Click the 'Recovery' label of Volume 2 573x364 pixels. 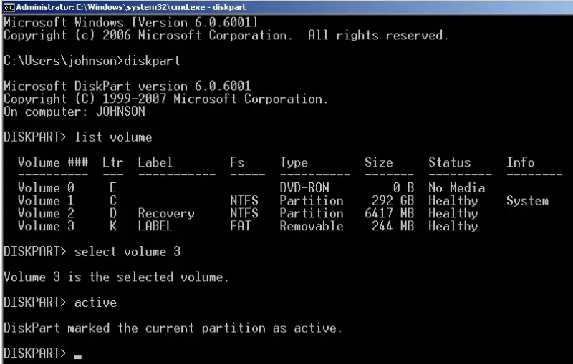click(166, 214)
